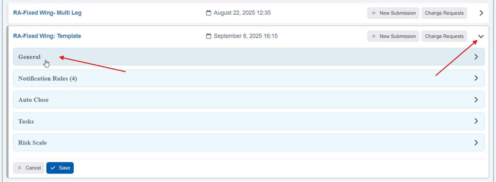
Task: Open the Auto Close section chevron
Action: (x=476, y=100)
